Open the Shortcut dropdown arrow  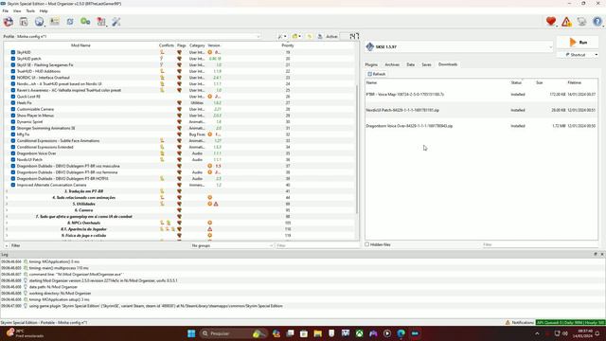[596, 55]
